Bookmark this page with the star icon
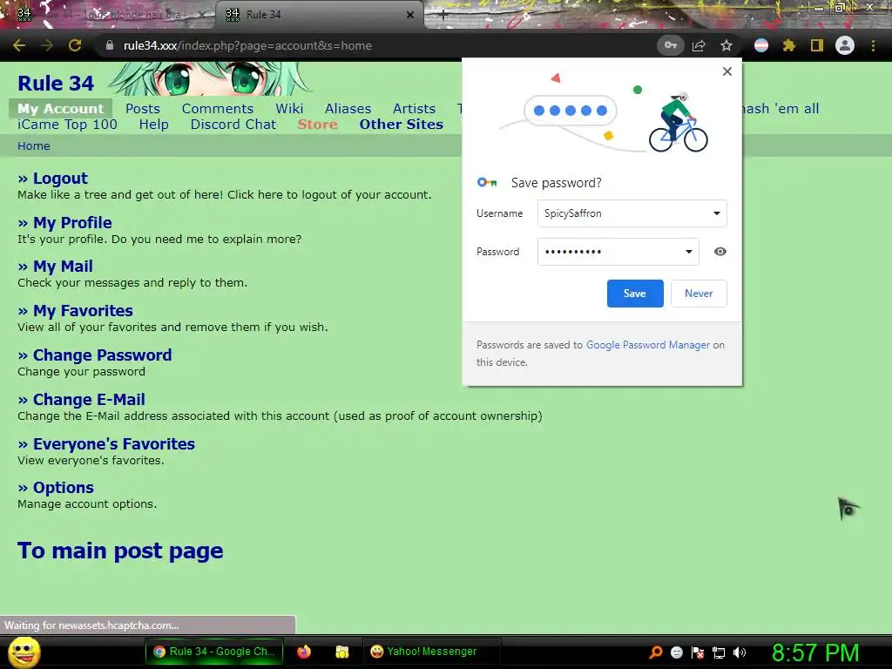Image resolution: width=892 pixels, height=669 pixels. pos(726,45)
